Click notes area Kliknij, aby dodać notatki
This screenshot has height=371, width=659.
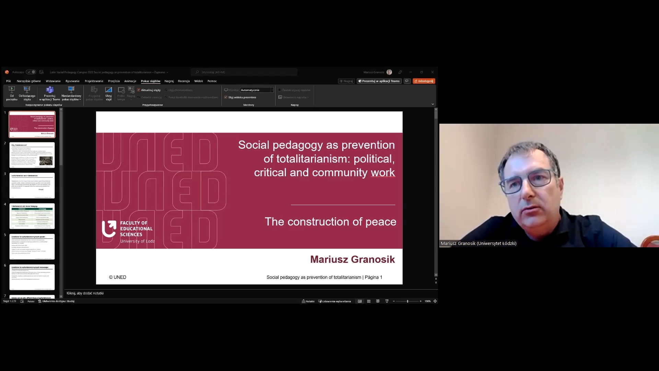pos(85,293)
